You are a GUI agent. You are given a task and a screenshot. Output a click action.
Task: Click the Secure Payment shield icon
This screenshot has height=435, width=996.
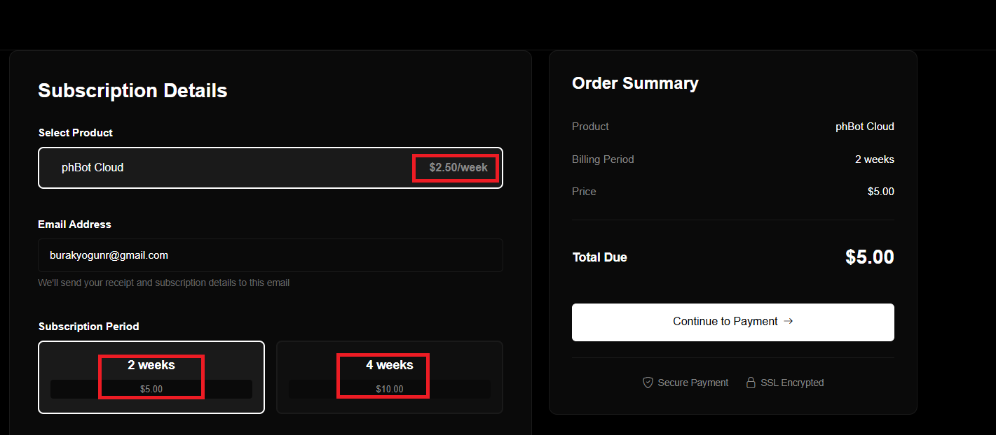[x=648, y=383]
